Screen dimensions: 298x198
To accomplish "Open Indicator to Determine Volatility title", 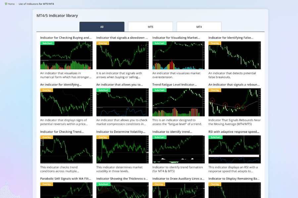I will [x=121, y=132].
